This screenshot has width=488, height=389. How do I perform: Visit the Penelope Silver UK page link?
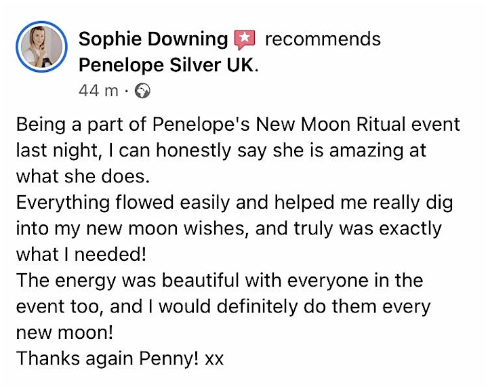(167, 65)
